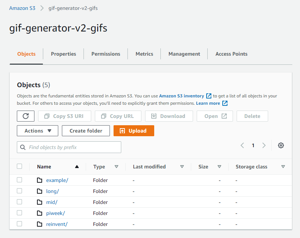Focus the Find objects by prefix field

click(x=69, y=147)
